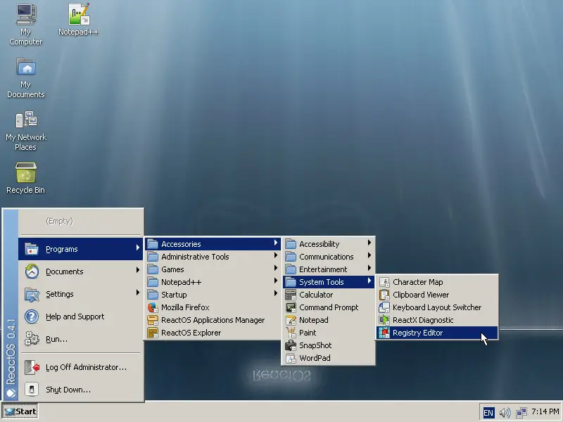Open My Network Places desktop icon

point(26,130)
